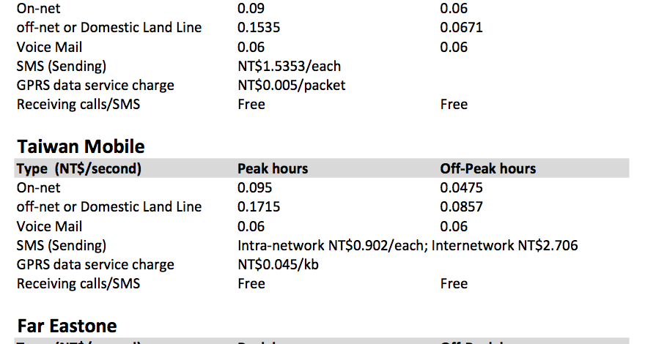The height and width of the screenshot is (344, 656).
Task: Click Taiwan Mobile Off-Peak hours column header
Action: (488, 168)
